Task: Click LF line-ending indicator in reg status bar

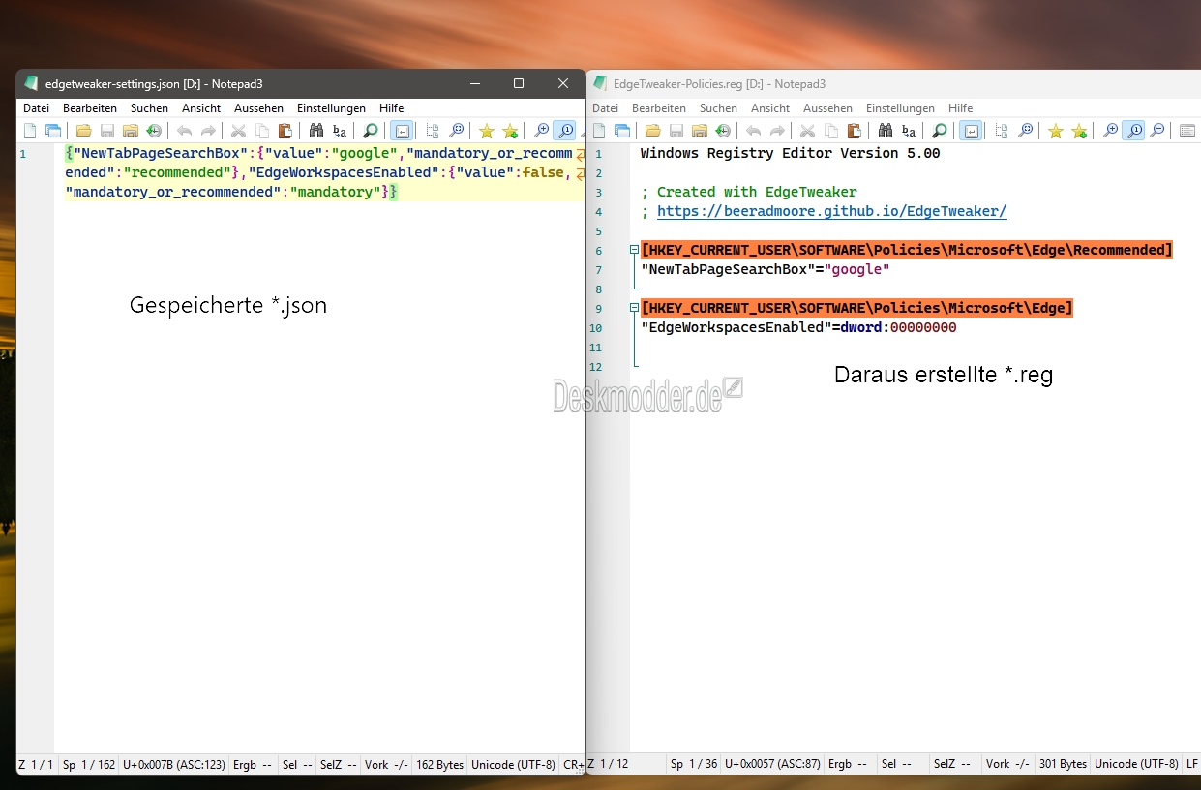Action: point(1192,764)
